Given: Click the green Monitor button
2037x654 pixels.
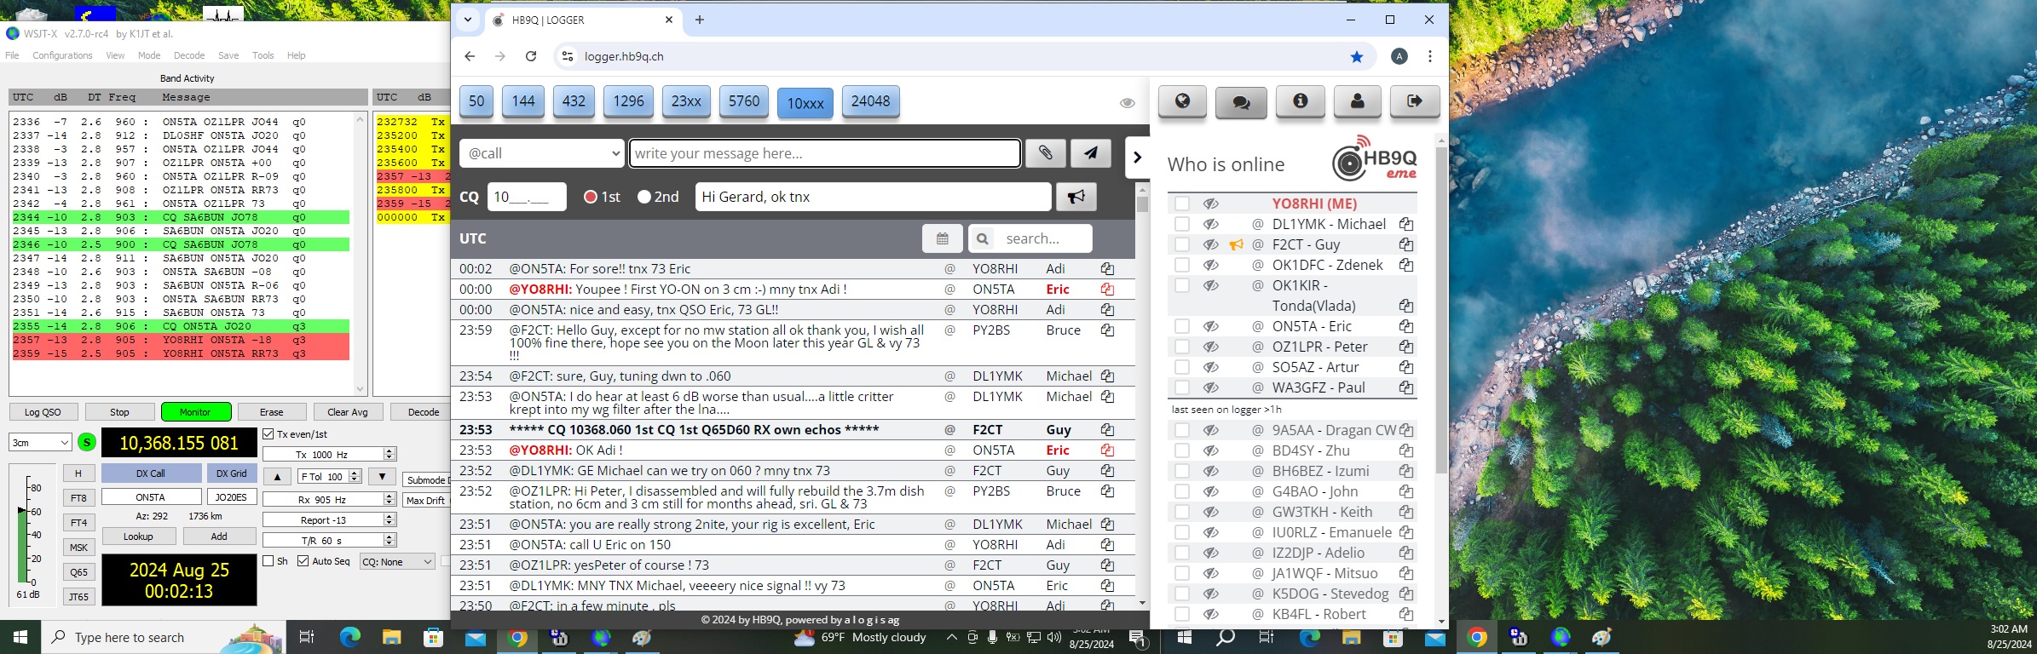Looking at the screenshot, I should [x=195, y=412].
